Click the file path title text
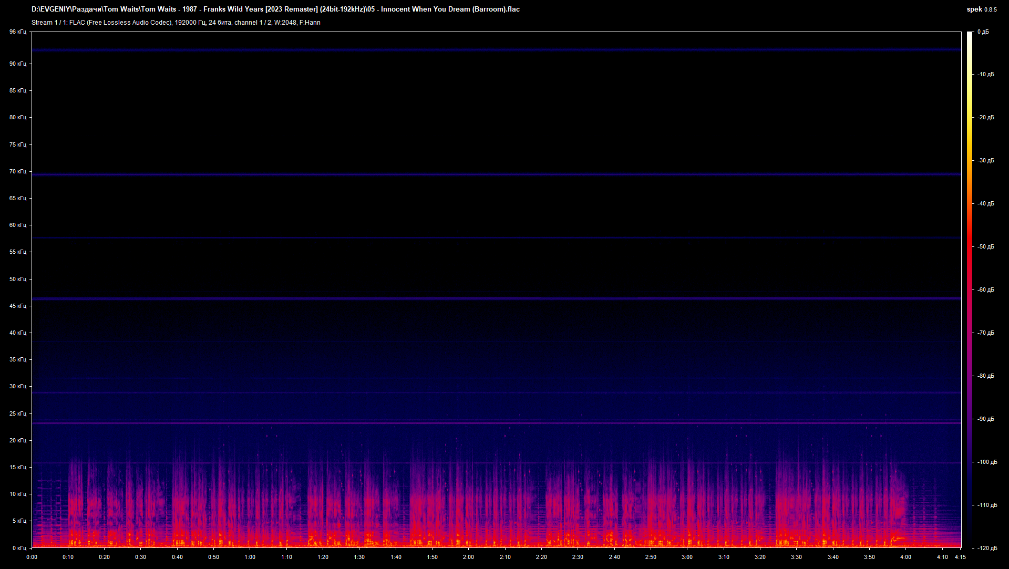Screen dimensions: 1009x569 point(275,9)
